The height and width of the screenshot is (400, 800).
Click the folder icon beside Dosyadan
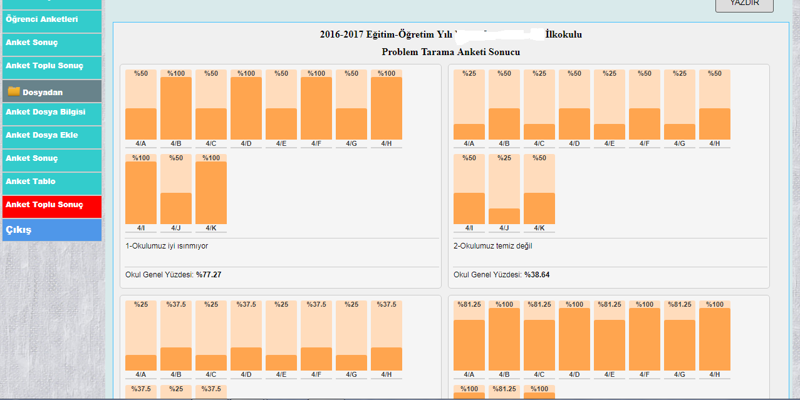tap(14, 91)
